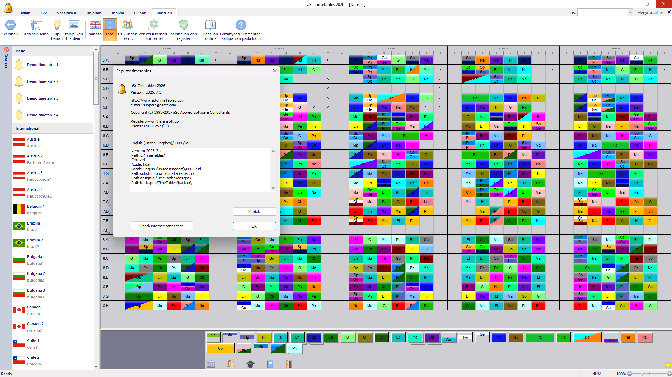Click the Chile 1 flag icon
672x377 pixels.
point(19,343)
